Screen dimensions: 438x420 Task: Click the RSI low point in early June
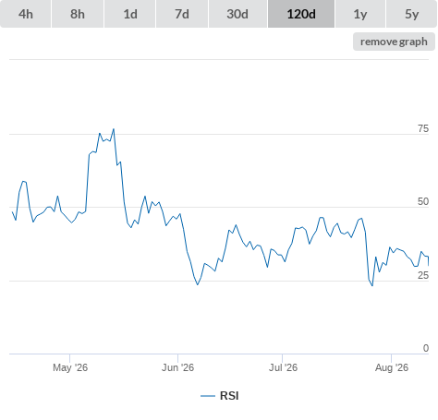198,284
